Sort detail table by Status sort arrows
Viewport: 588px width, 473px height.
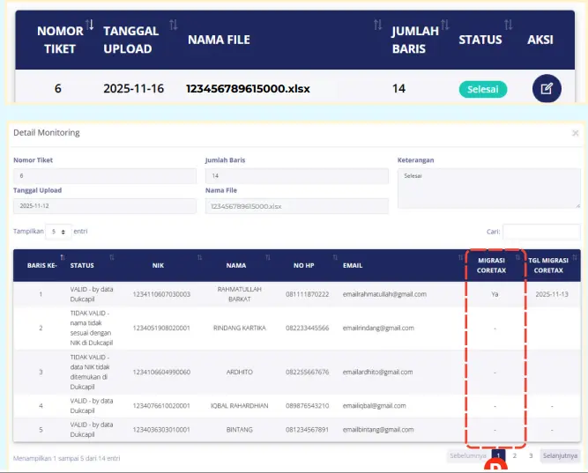112,257
